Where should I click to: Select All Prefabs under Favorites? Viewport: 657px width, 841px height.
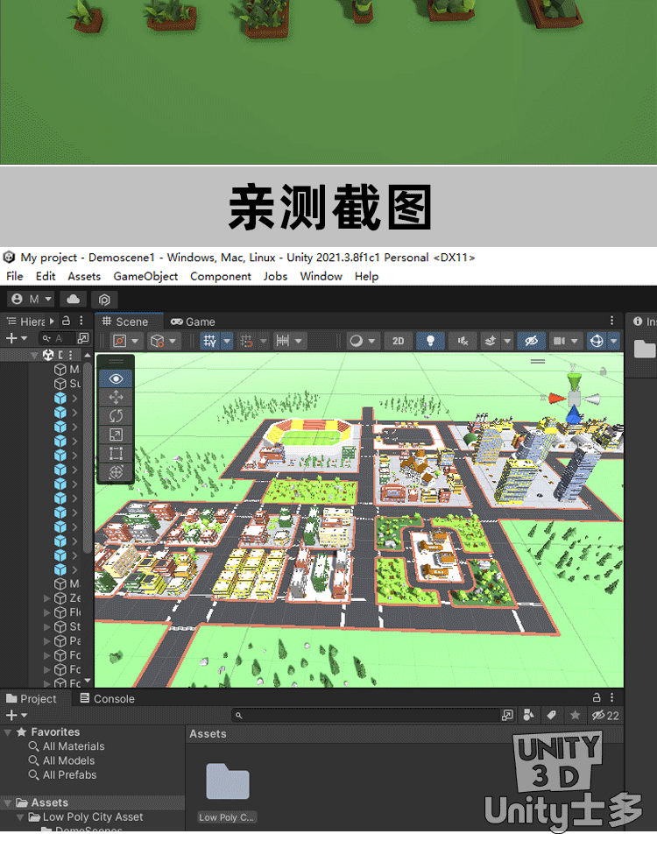click(69, 775)
